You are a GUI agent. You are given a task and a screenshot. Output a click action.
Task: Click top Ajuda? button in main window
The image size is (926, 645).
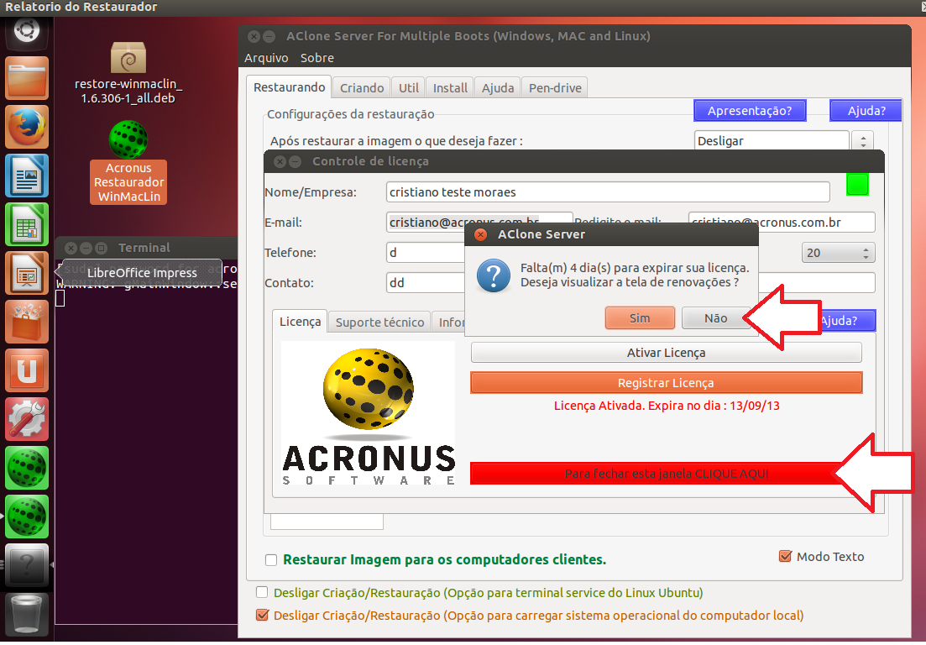point(866,111)
